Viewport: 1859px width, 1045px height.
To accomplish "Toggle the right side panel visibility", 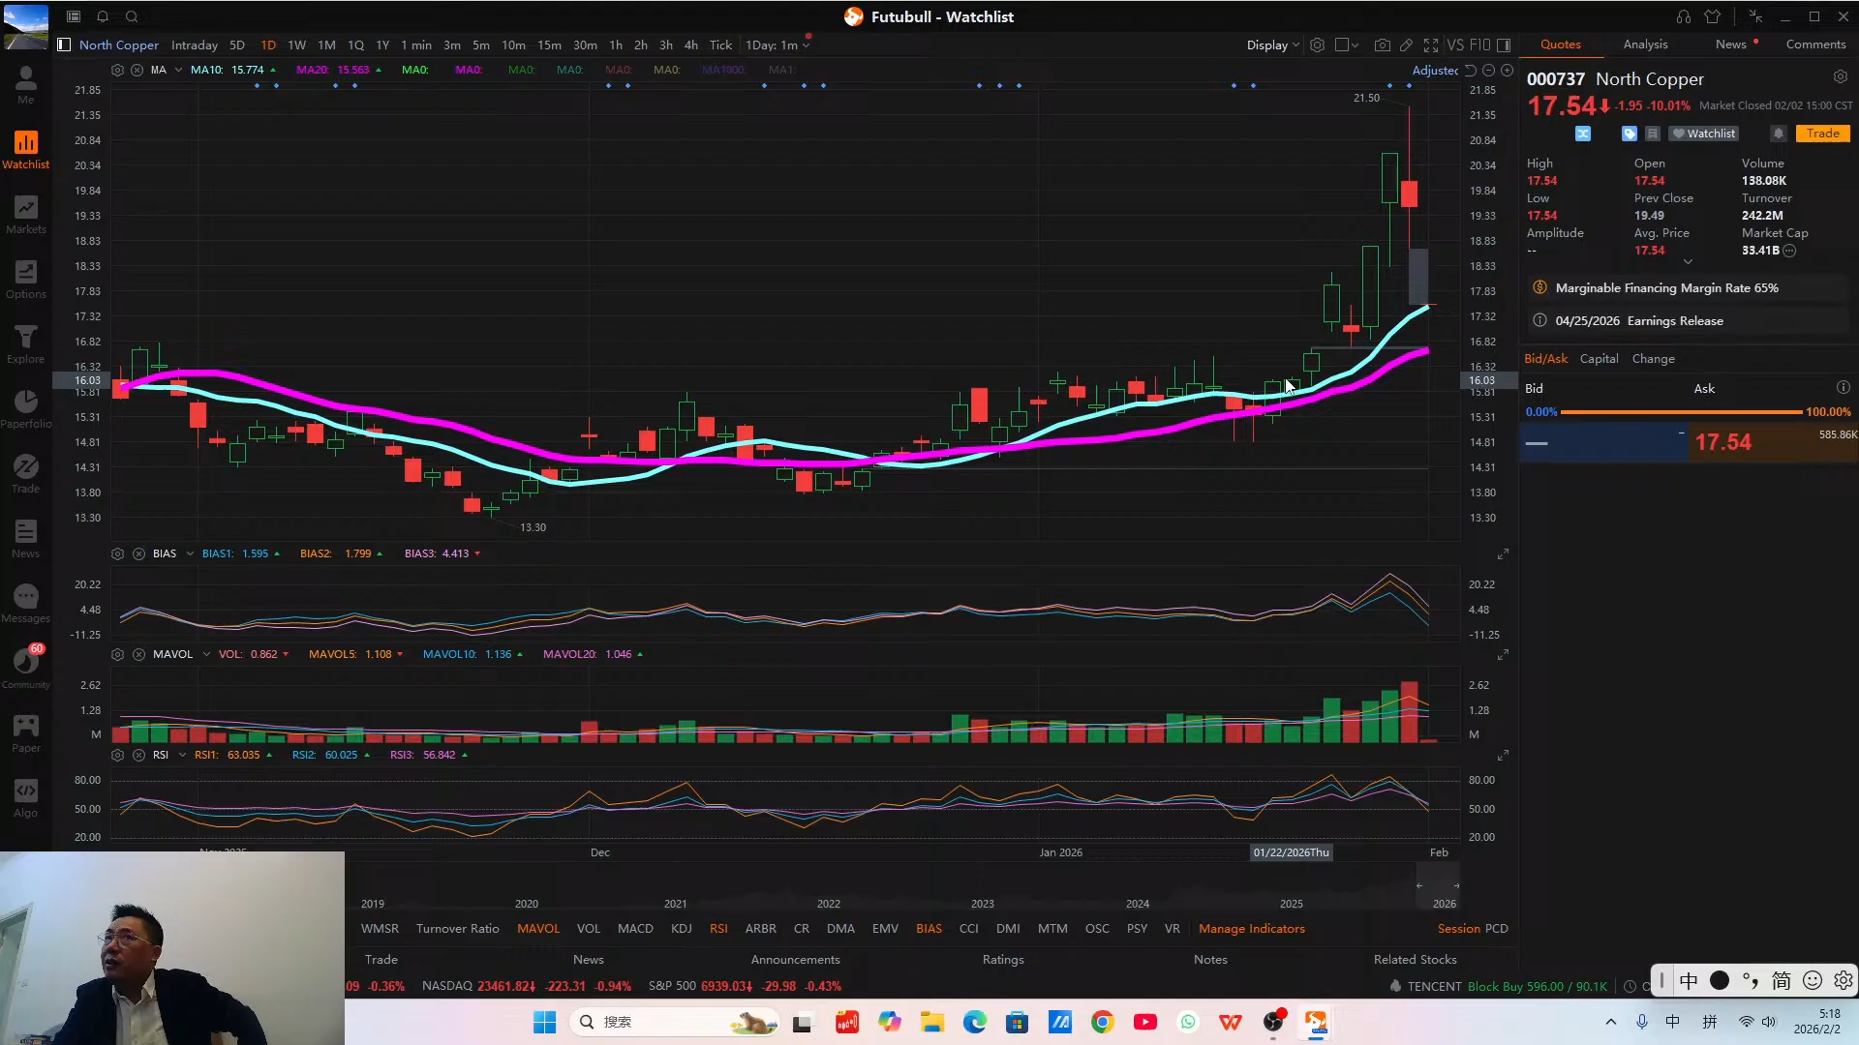I will coord(1504,45).
